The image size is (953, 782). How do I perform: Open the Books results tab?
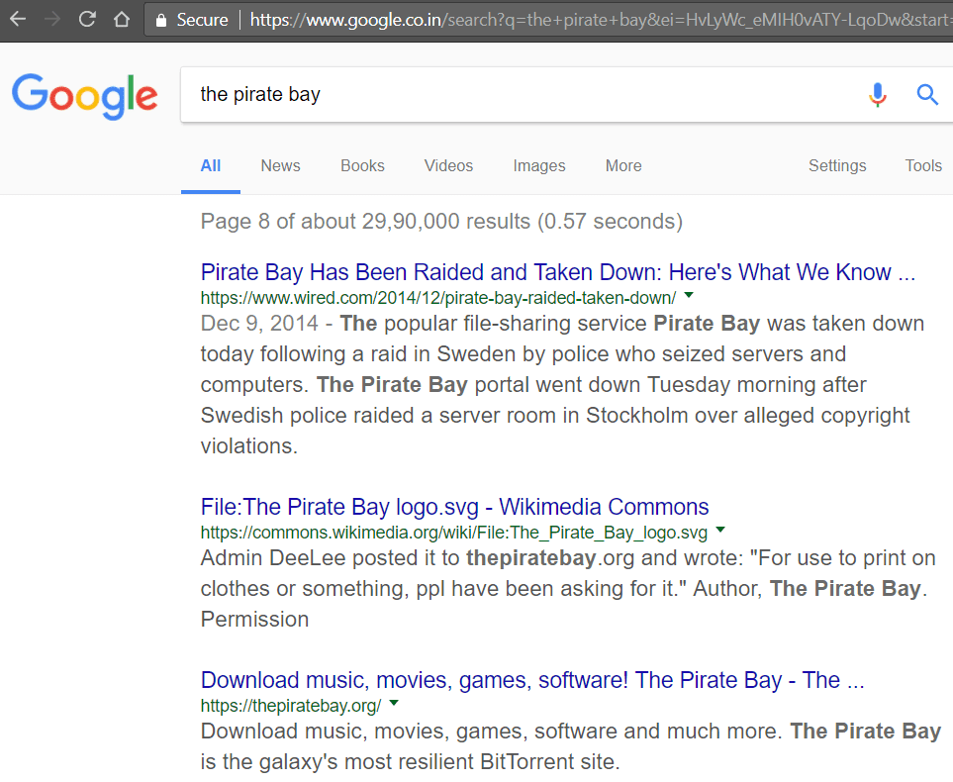(x=362, y=165)
